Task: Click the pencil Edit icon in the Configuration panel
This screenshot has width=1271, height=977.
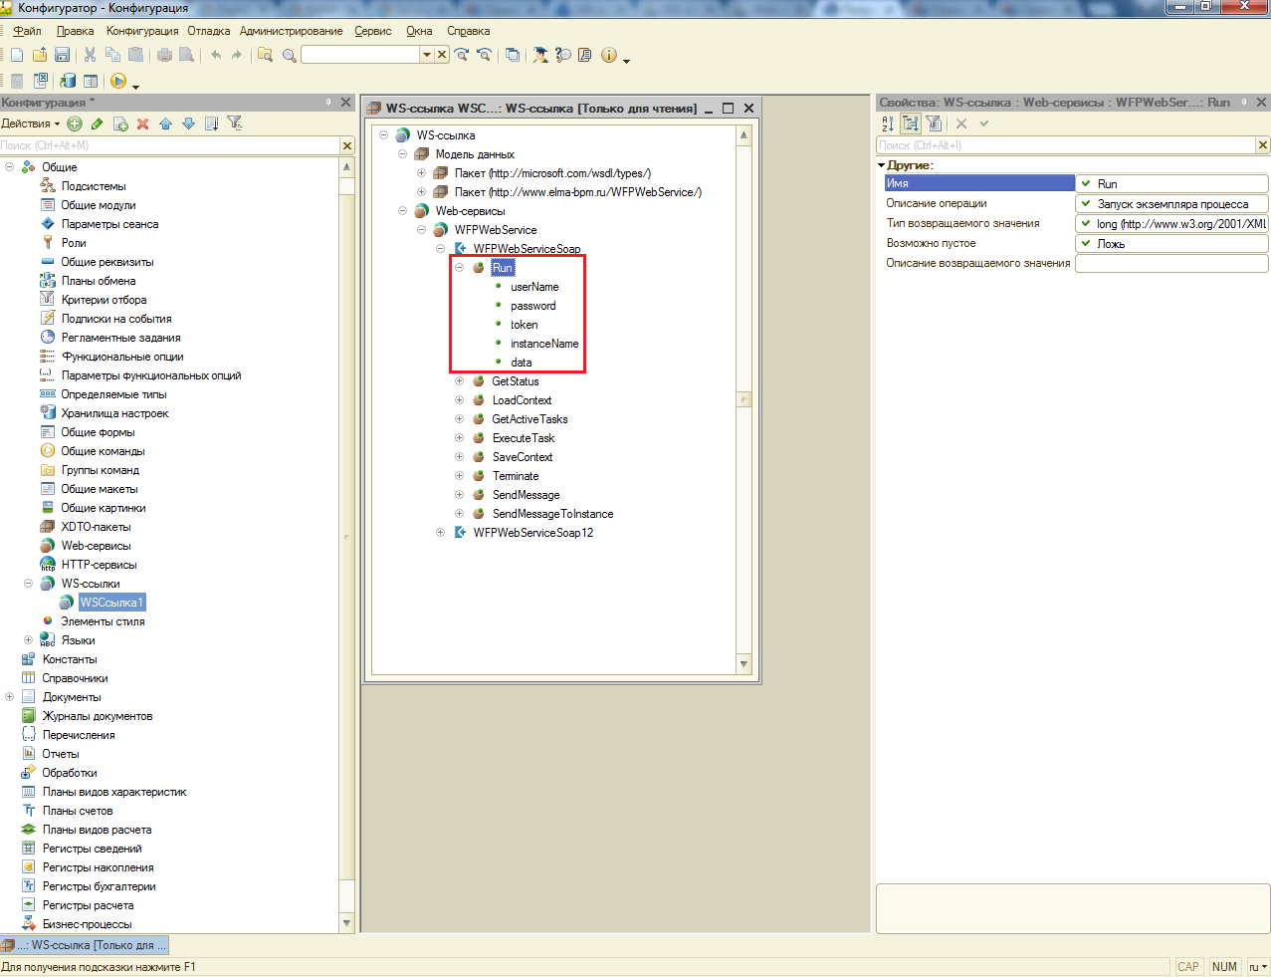Action: (x=98, y=123)
